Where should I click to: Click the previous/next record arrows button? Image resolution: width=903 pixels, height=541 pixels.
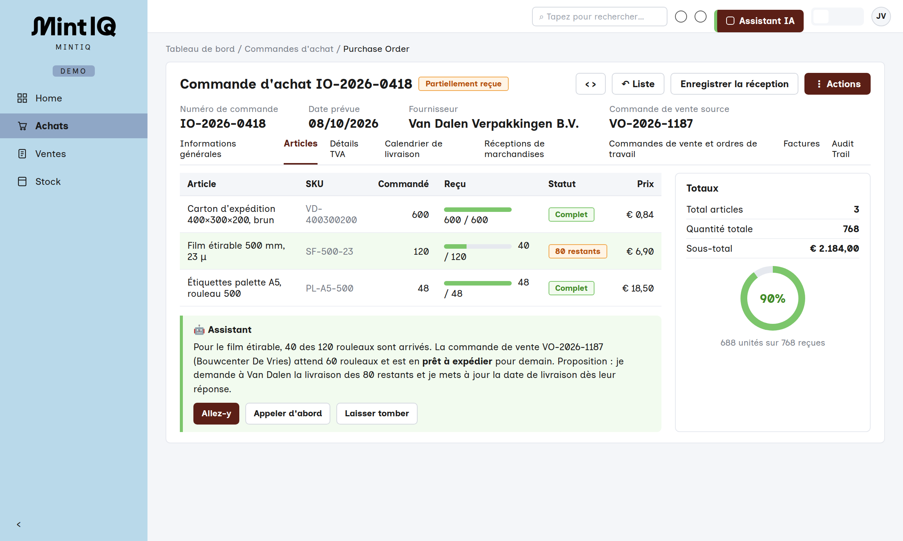click(x=591, y=84)
